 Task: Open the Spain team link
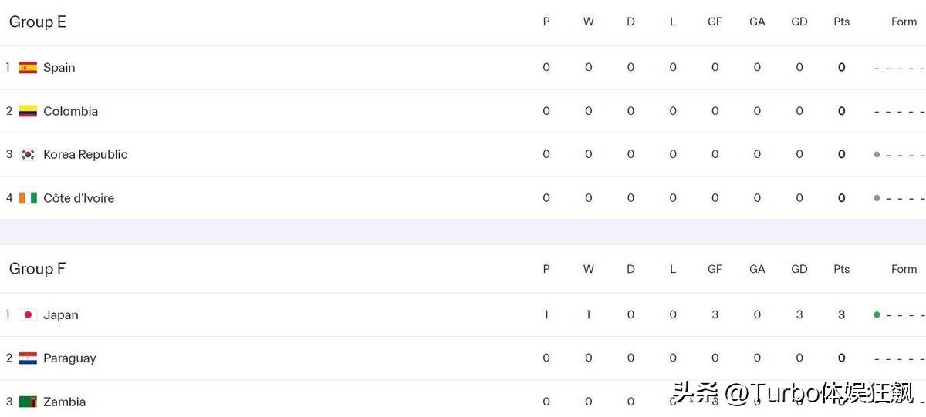(59, 67)
